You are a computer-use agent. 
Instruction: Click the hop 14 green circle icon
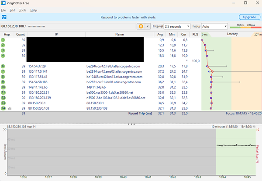[3, 108]
